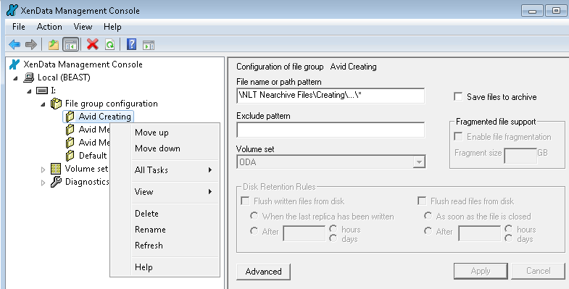Image resolution: width=569 pixels, height=289 pixels.
Task: Toggle the Show/Hide Console Tree icon
Action: 71,45
